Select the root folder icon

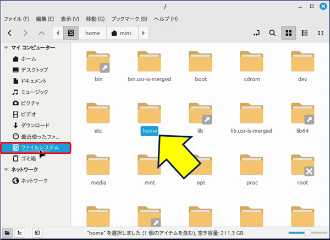[302, 165]
